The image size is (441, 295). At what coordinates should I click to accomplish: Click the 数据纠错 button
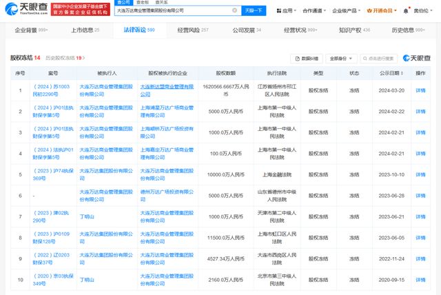(307, 59)
